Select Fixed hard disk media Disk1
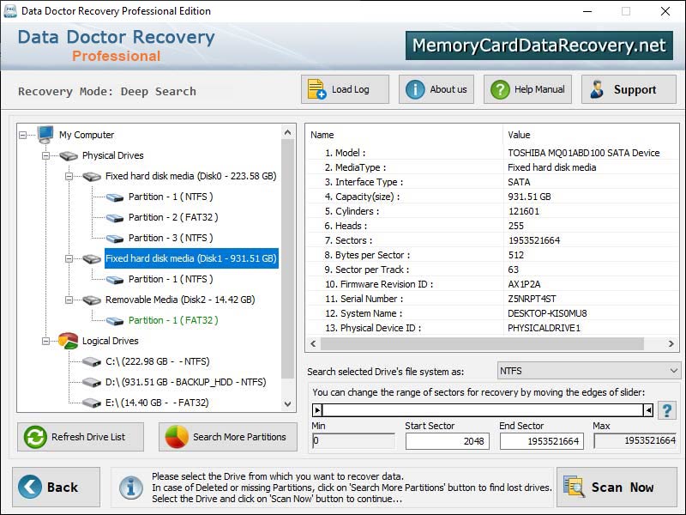Screen dimensions: 686x515 (190, 258)
